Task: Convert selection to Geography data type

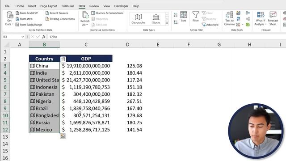Action: pyautogui.click(x=138, y=19)
